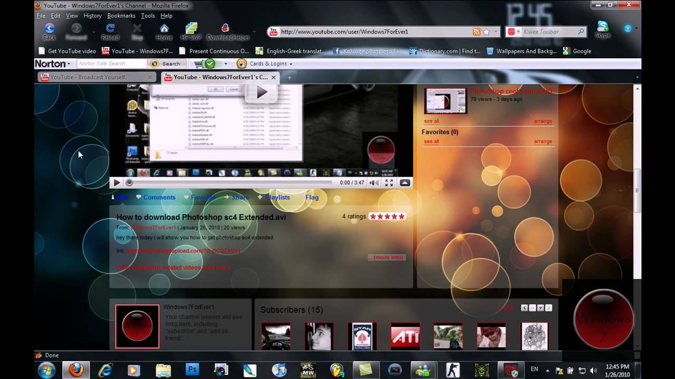Open the Google bookmark
The height and width of the screenshot is (379, 675).
pos(577,51)
